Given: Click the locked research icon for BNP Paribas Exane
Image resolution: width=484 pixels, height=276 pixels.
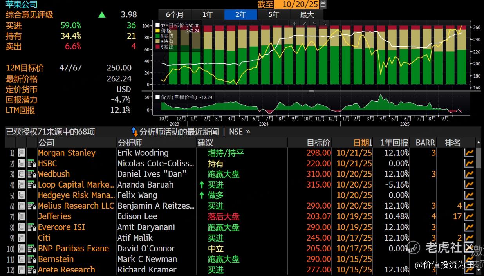Looking at the screenshot, I should click(32, 248).
